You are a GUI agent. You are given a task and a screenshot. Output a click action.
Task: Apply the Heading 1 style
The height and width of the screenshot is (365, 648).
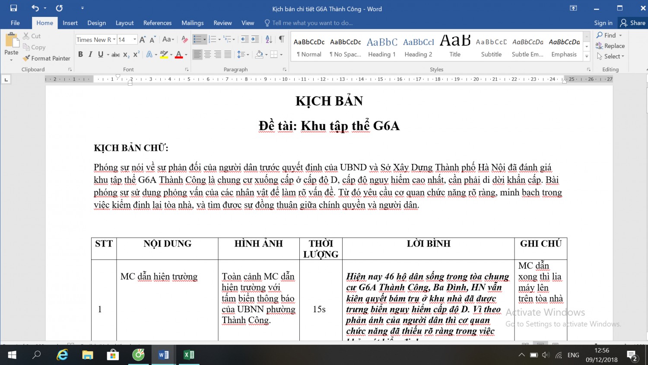[x=382, y=47]
